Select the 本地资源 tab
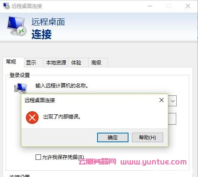Viewport: 198px width, 177px height. point(56,62)
